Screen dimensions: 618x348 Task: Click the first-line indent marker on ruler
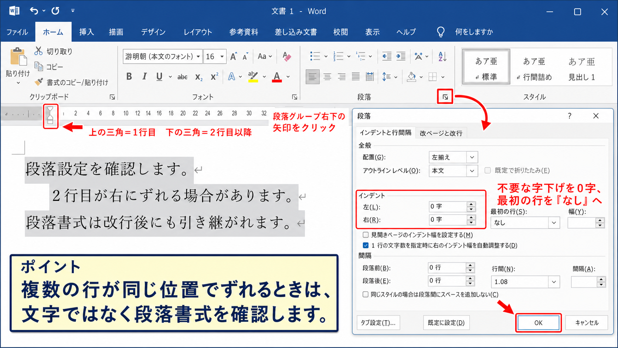click(50, 110)
